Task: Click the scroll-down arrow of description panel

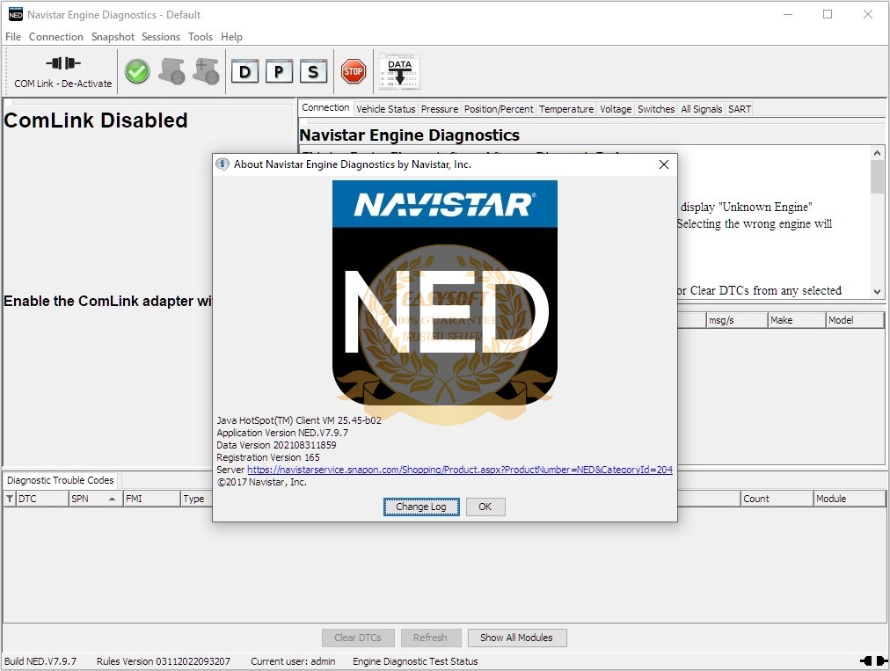Action: click(877, 292)
